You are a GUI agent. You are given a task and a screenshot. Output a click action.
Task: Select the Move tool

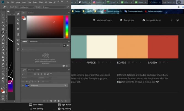tap(3, 15)
